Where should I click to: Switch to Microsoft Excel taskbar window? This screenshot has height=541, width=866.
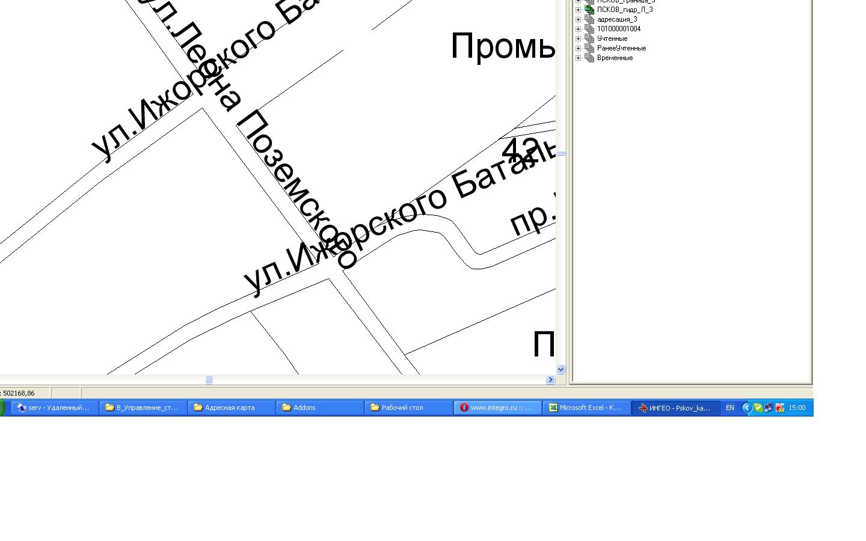(586, 408)
